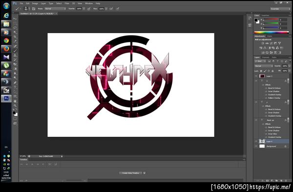Toggle the Brush panel from options bar
This screenshot has width=293, height=192.
point(34,9)
